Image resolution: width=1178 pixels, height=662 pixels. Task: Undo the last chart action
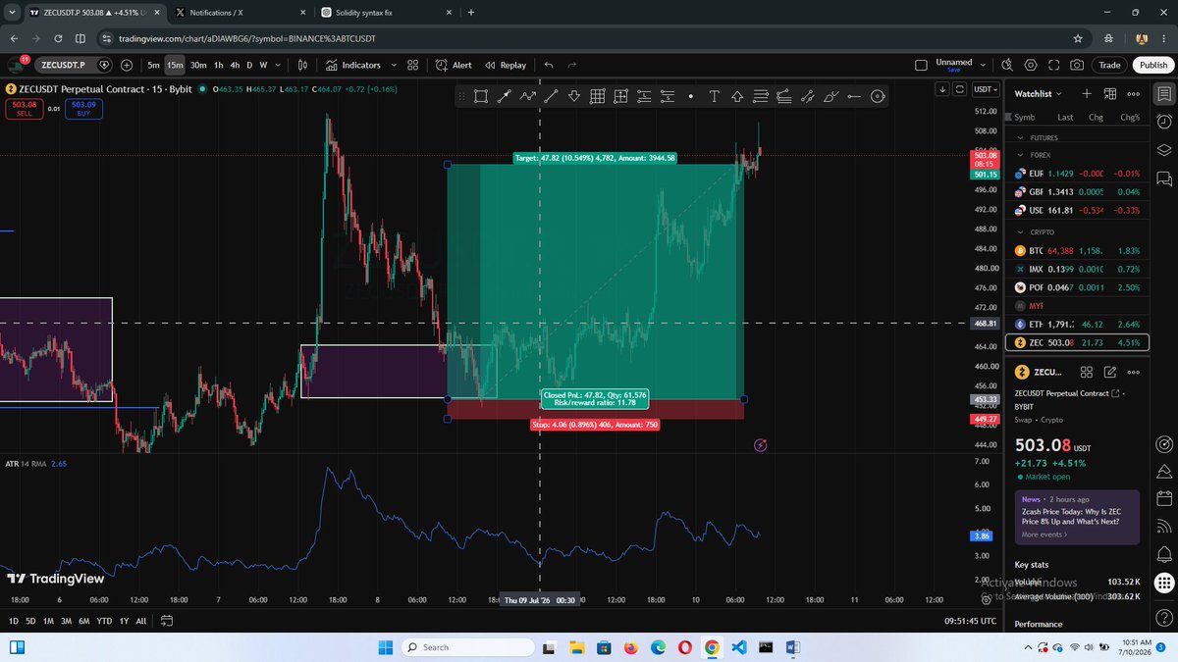click(549, 65)
